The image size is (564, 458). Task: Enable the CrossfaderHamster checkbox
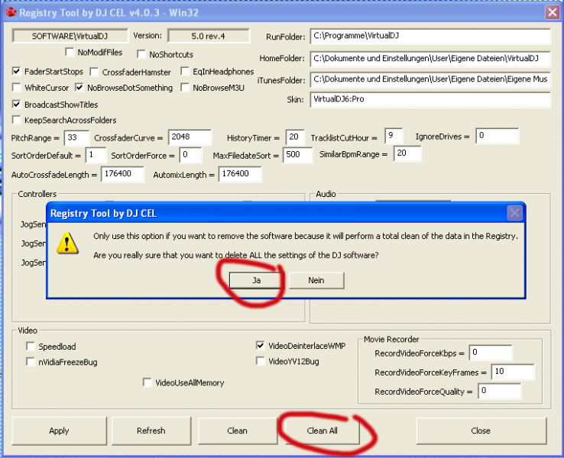coord(94,72)
